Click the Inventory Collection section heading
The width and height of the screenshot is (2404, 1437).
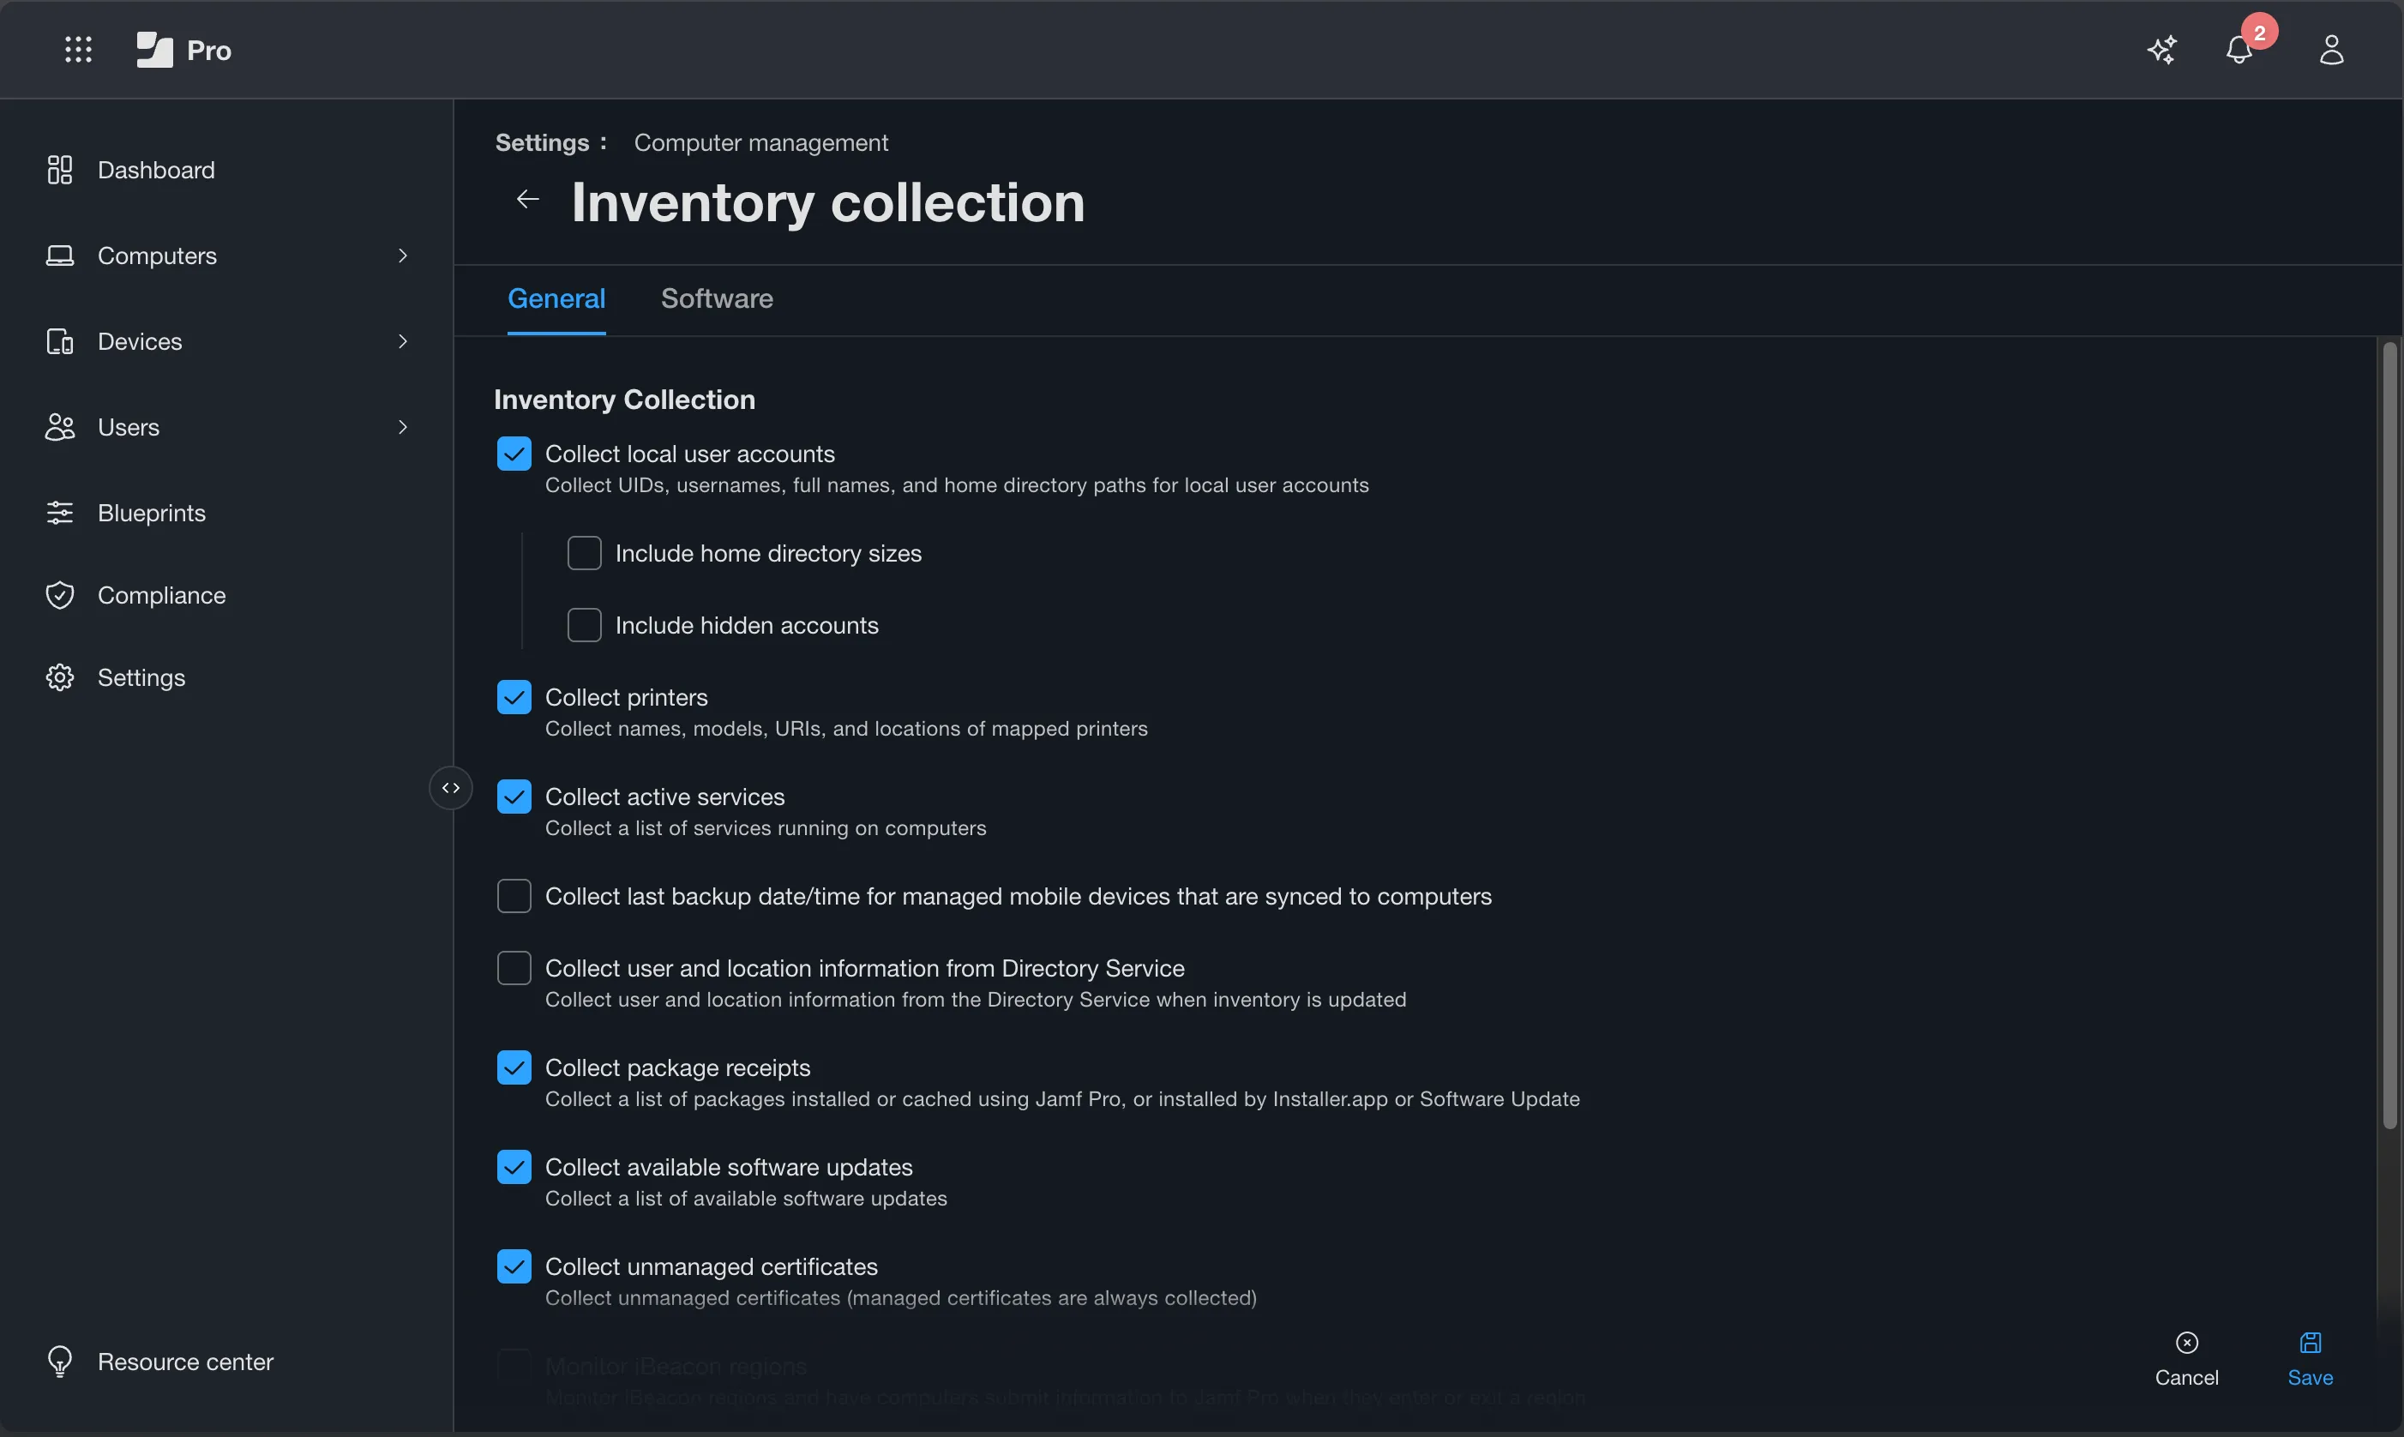624,400
